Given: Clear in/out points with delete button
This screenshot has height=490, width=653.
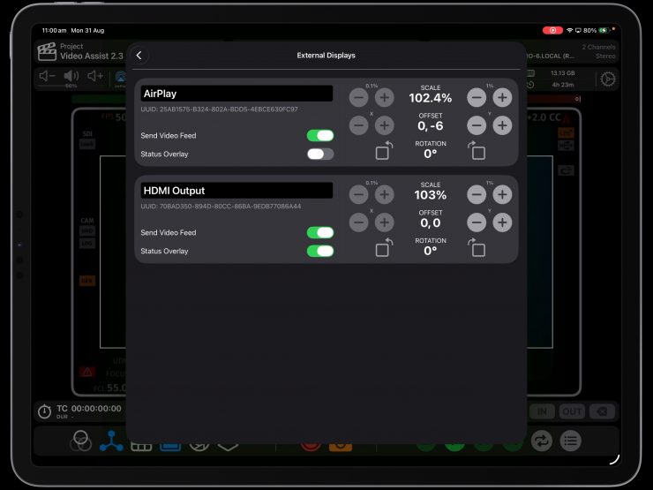Looking at the screenshot, I should click(602, 411).
